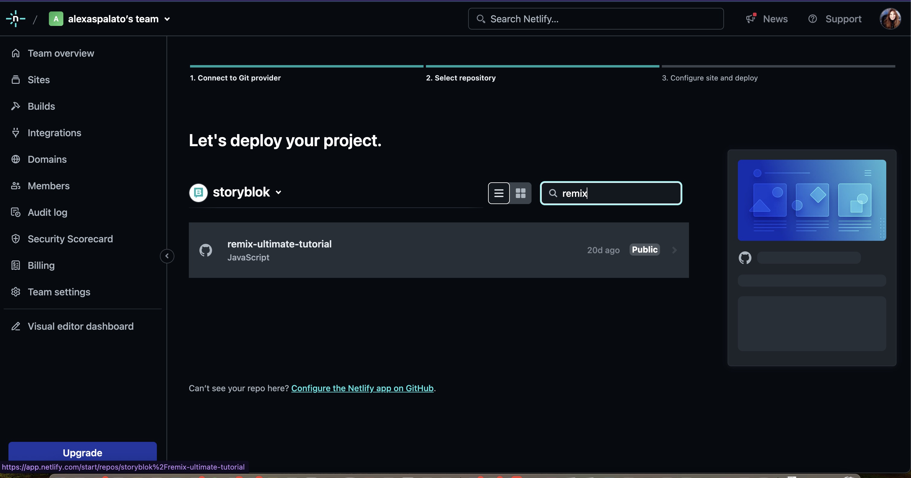Viewport: 911px width, 478px height.
Task: Click the News megaphone icon
Action: pyautogui.click(x=751, y=19)
